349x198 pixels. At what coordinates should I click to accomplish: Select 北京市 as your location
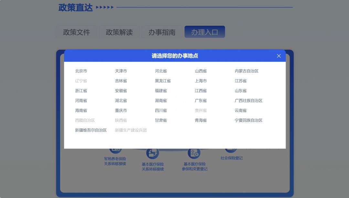pyautogui.click(x=81, y=71)
